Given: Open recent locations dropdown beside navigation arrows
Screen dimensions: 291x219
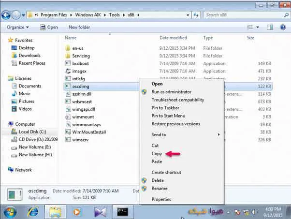Looking at the screenshot, I should (x=23, y=15).
